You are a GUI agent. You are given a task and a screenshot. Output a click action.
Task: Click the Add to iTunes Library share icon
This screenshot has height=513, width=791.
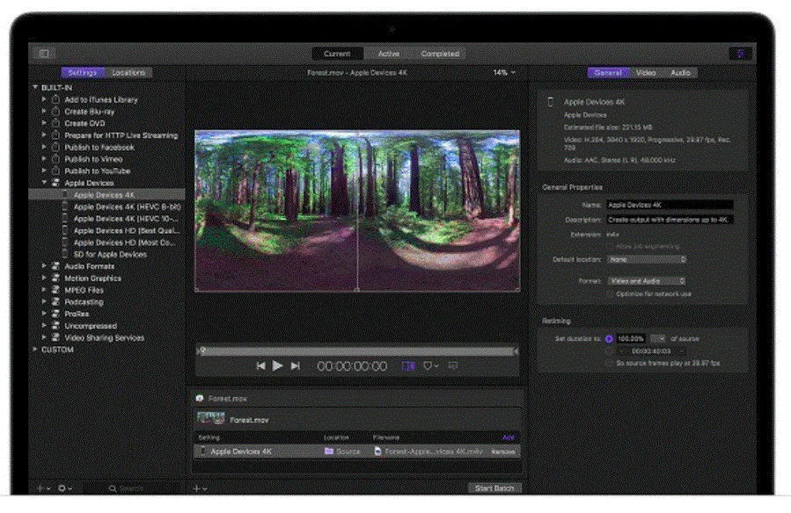click(x=56, y=99)
